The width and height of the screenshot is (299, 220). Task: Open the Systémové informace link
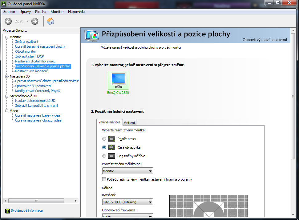pyautogui.click(x=27, y=210)
